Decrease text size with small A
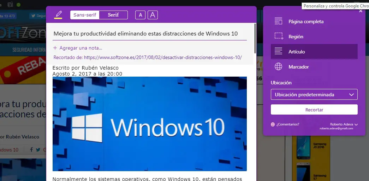Viewport: 369px width, 181px height. (140, 15)
